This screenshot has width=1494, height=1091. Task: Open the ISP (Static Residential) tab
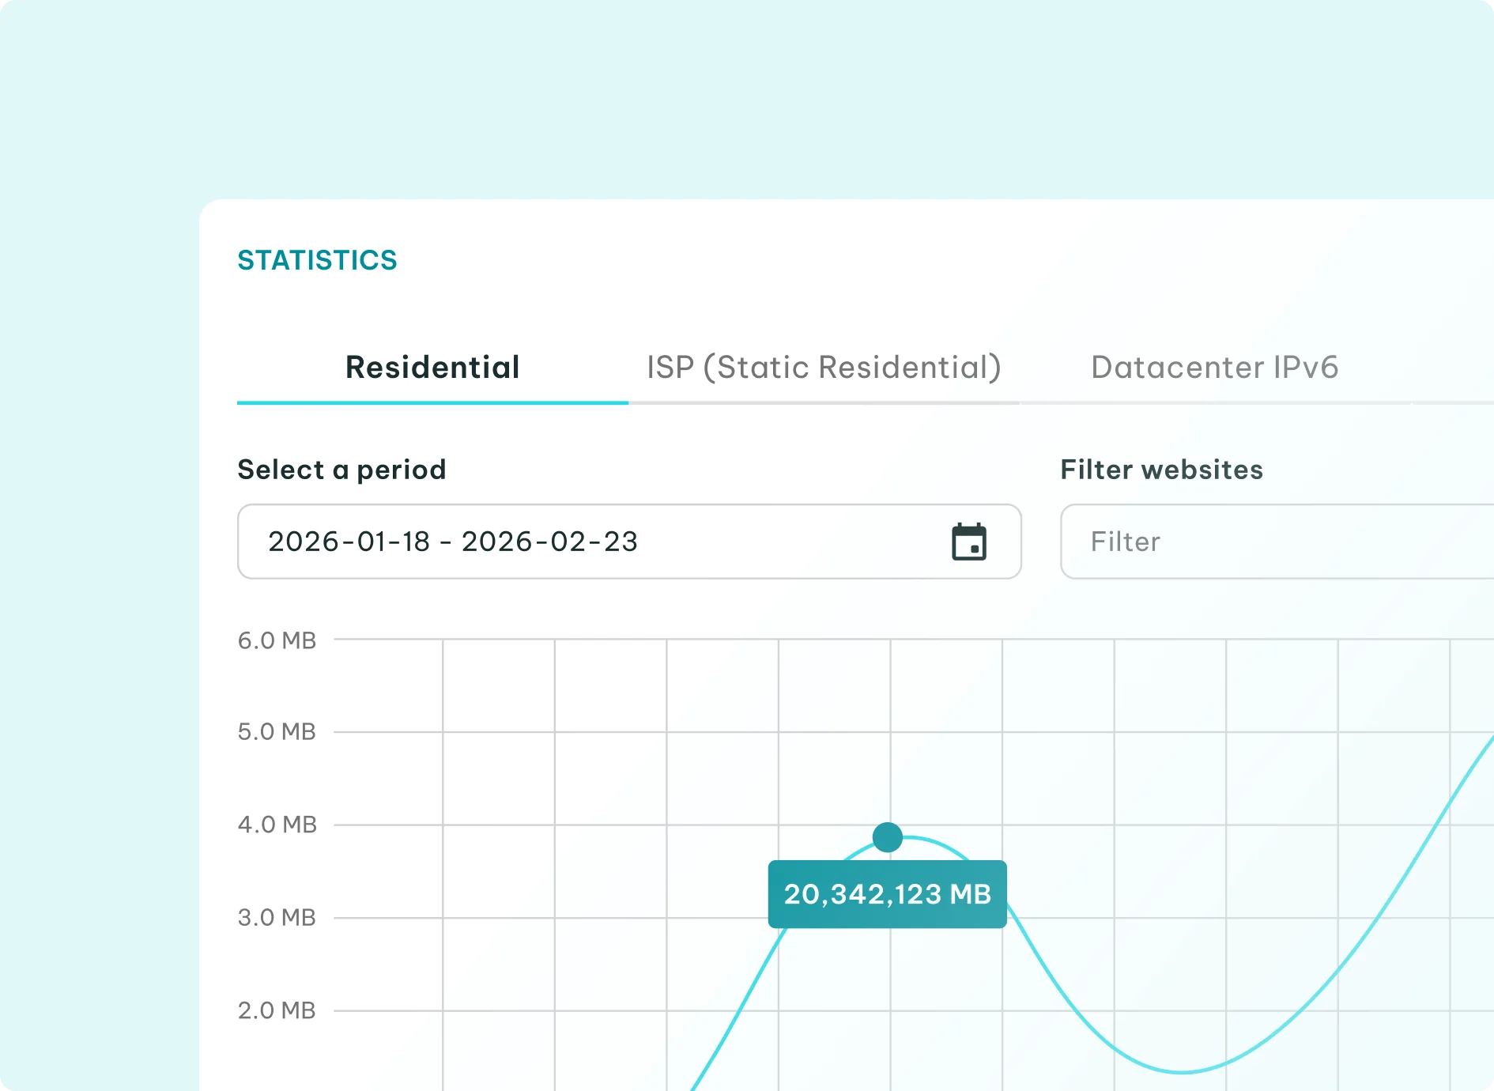click(x=824, y=368)
